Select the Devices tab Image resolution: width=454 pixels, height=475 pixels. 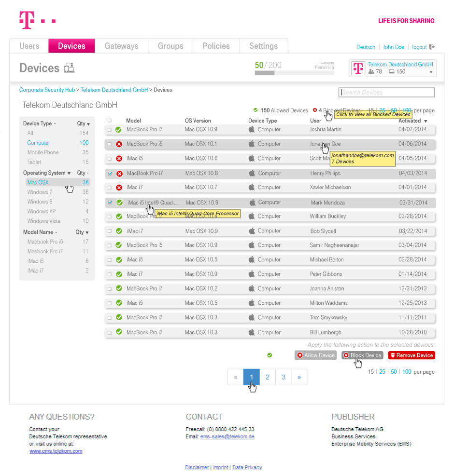tap(71, 46)
